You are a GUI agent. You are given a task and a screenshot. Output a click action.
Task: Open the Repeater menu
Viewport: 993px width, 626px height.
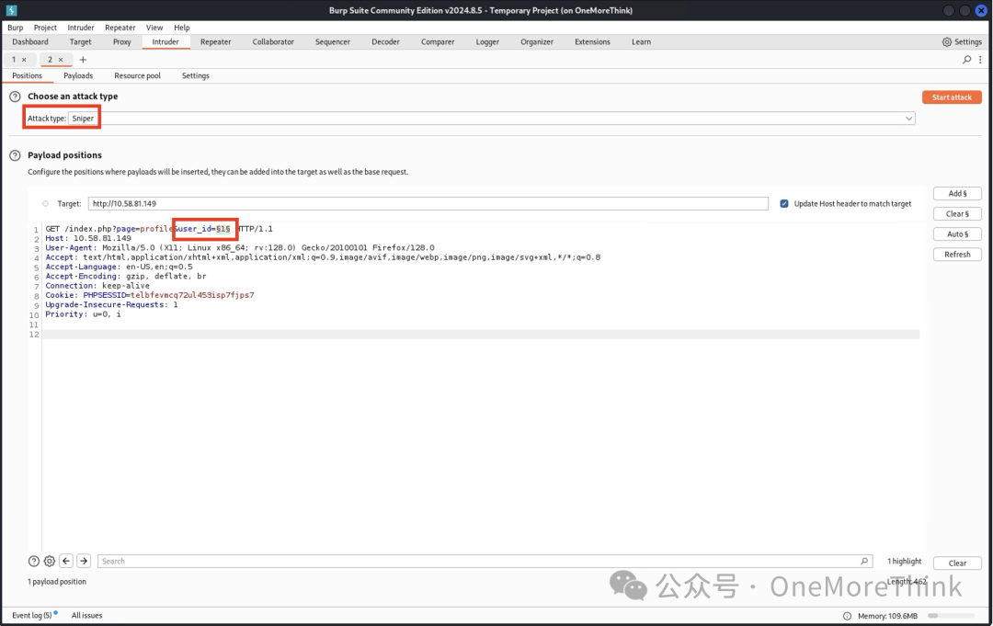(120, 28)
